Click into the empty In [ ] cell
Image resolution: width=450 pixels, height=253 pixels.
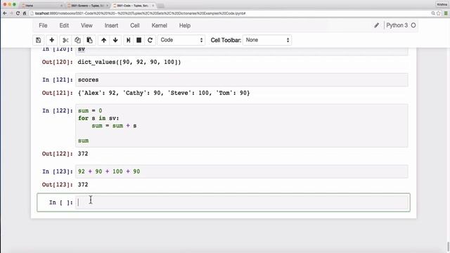point(241,202)
